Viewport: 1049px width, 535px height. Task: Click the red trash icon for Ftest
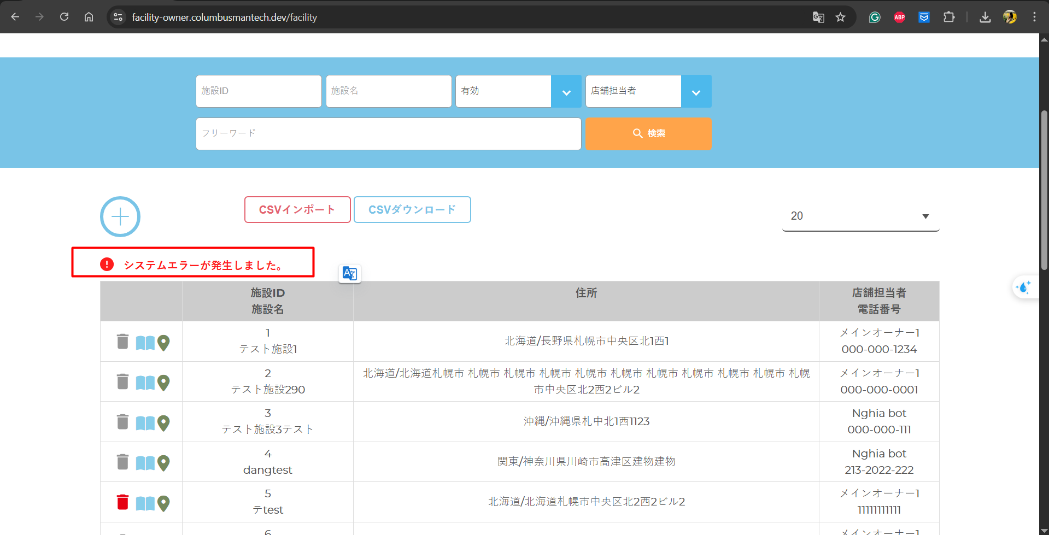(x=122, y=502)
